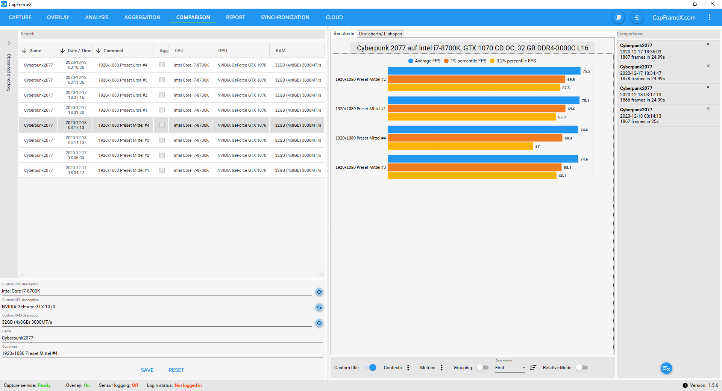Click the version info icon in status bar
The width and height of the screenshot is (722, 391).
click(685, 385)
